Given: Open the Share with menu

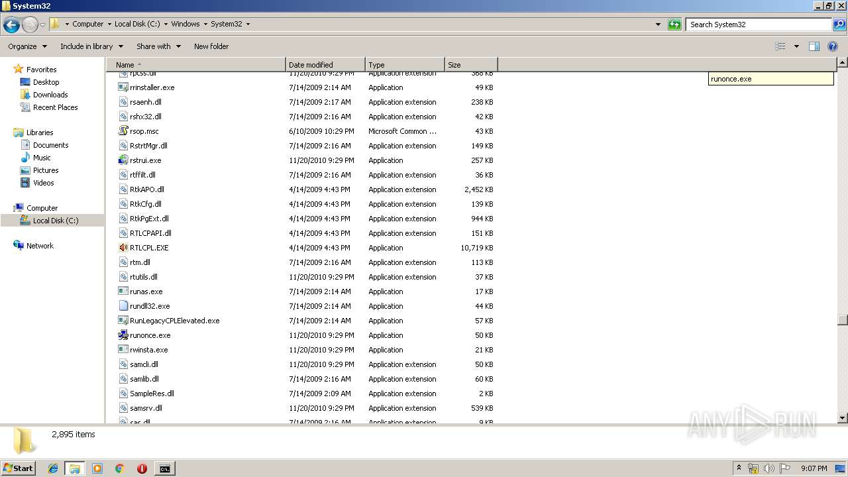Looking at the screenshot, I should point(158,46).
